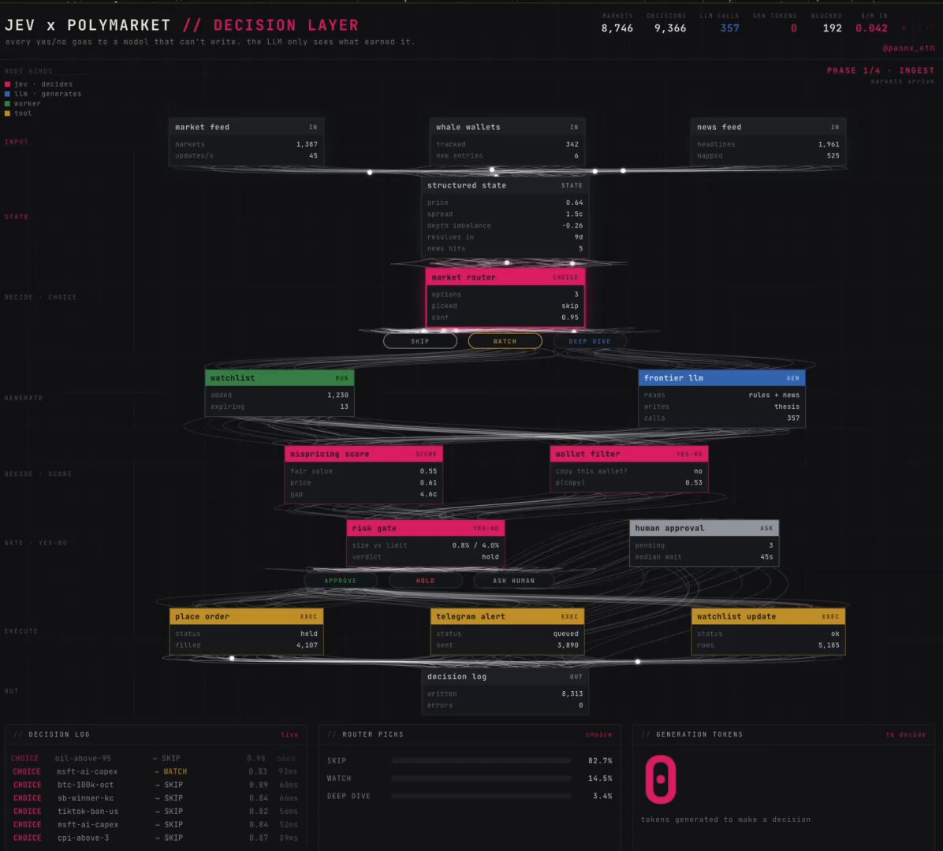943x851 pixels.
Task: Click the LLM CALLS 357 header stat
Action: click(x=721, y=24)
